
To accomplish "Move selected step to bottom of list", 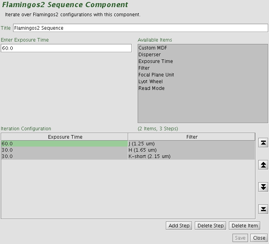I will coord(263,209).
